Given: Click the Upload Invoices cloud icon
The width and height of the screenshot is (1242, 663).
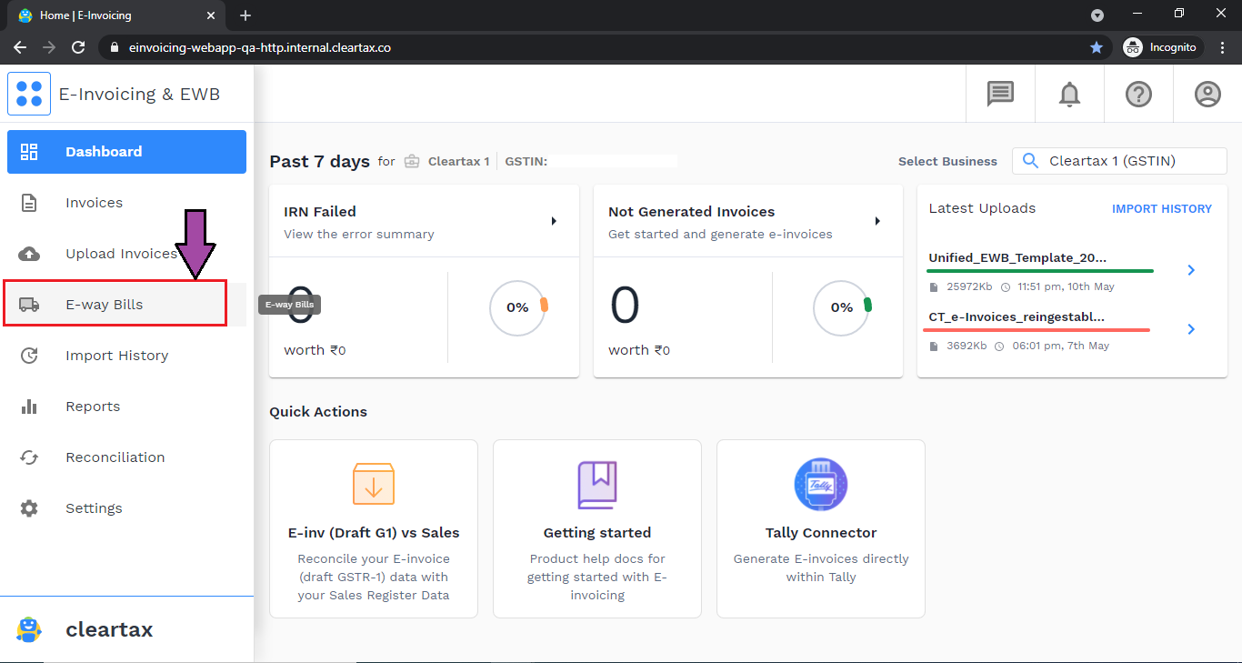Looking at the screenshot, I should click(29, 254).
